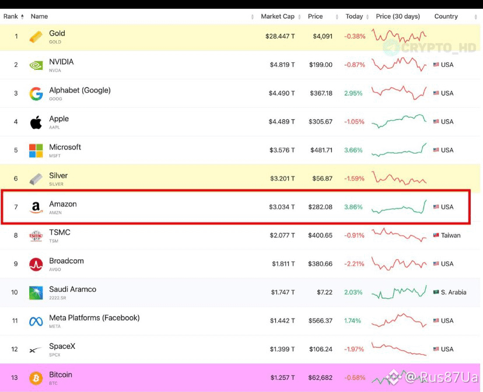Click Gold 30-day price chart

pyautogui.click(x=399, y=36)
